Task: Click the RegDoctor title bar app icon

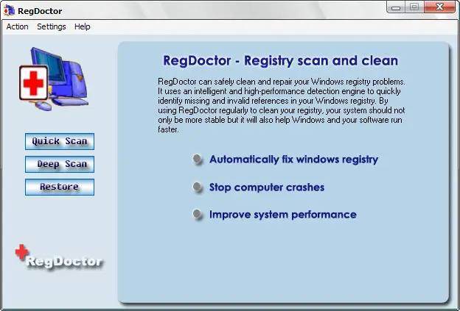Action: (x=9, y=10)
